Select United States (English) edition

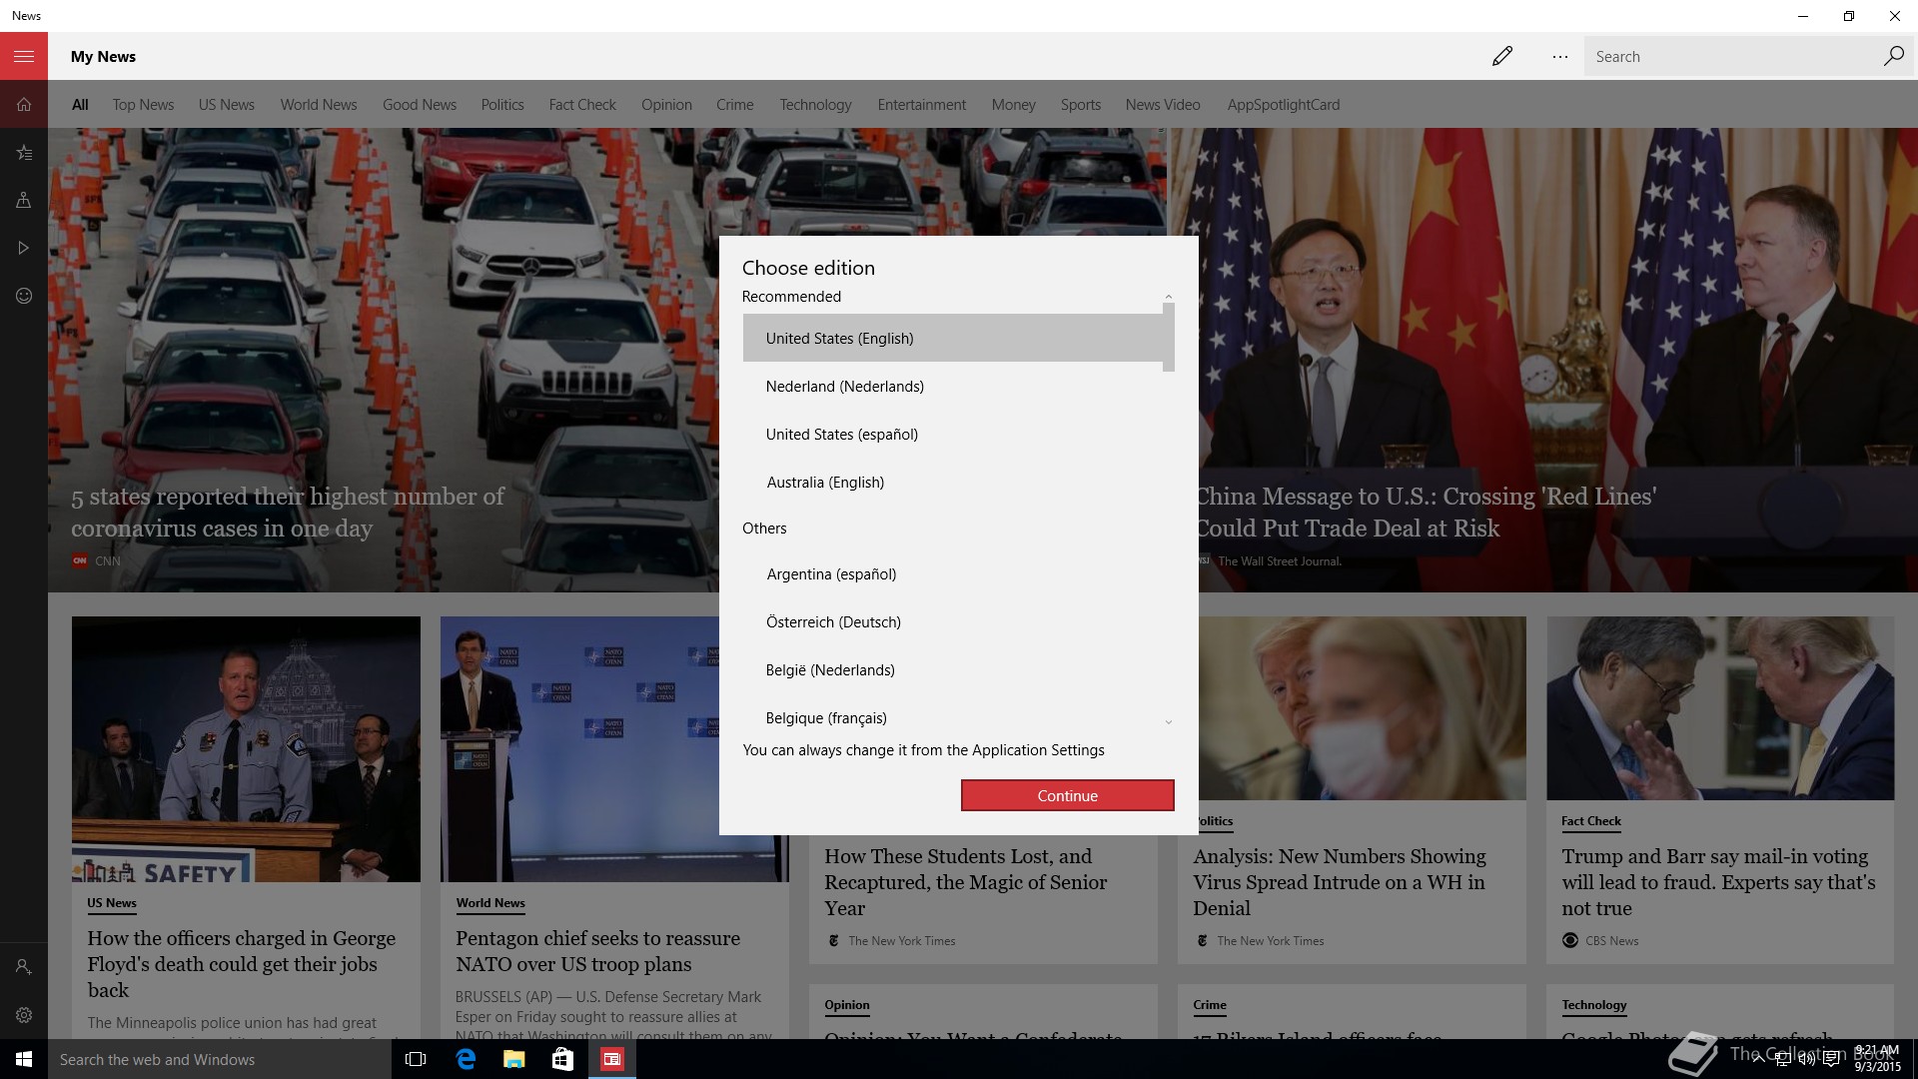pyautogui.click(x=953, y=339)
